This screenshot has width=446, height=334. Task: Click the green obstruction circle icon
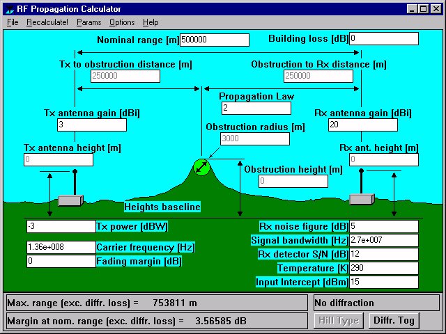point(201,167)
